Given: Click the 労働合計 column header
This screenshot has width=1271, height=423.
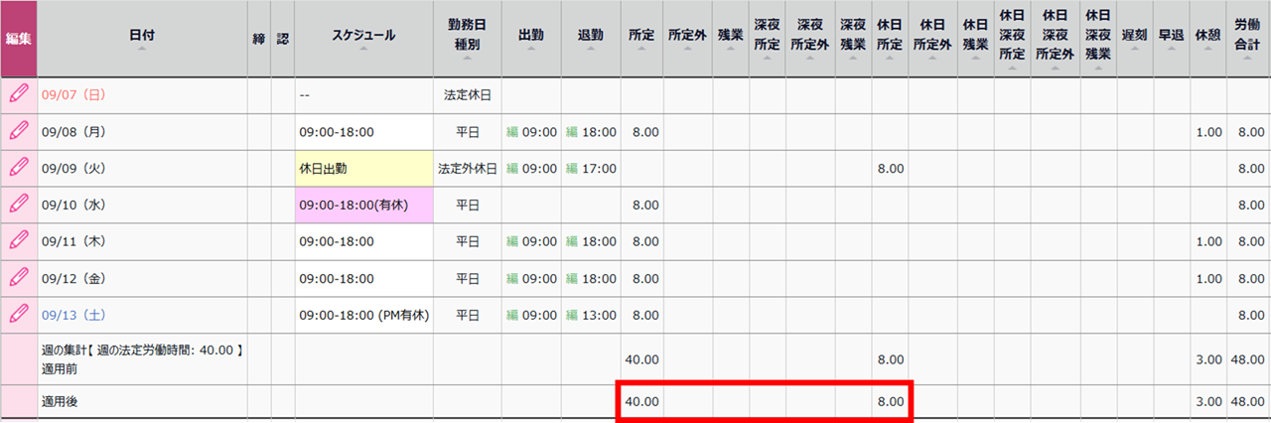Looking at the screenshot, I should (x=1248, y=38).
